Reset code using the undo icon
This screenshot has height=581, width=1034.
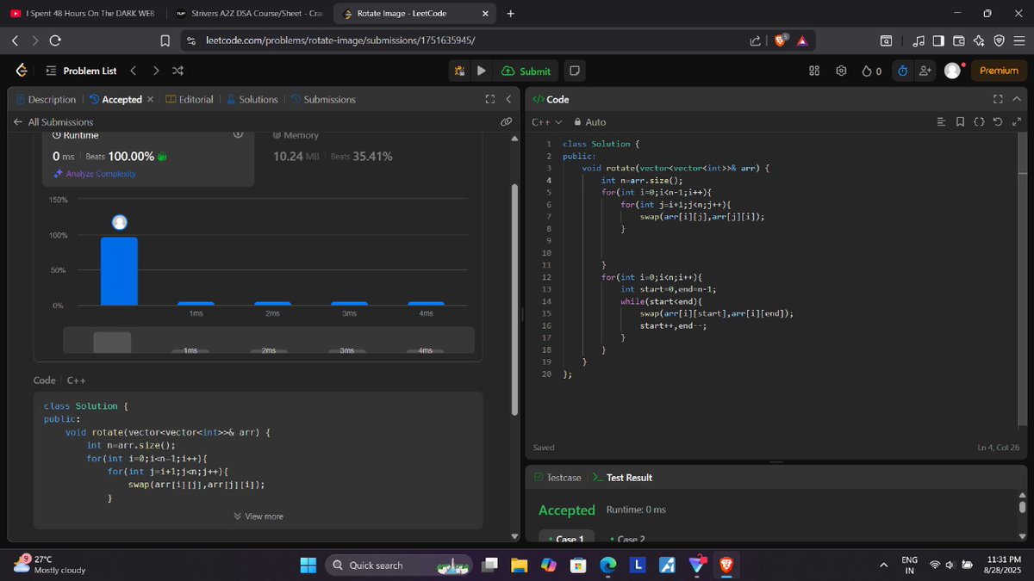click(x=998, y=122)
